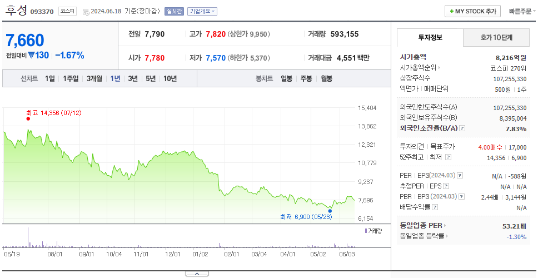Click the 고가 value 7,820
The image size is (538, 278).
click(x=216, y=34)
